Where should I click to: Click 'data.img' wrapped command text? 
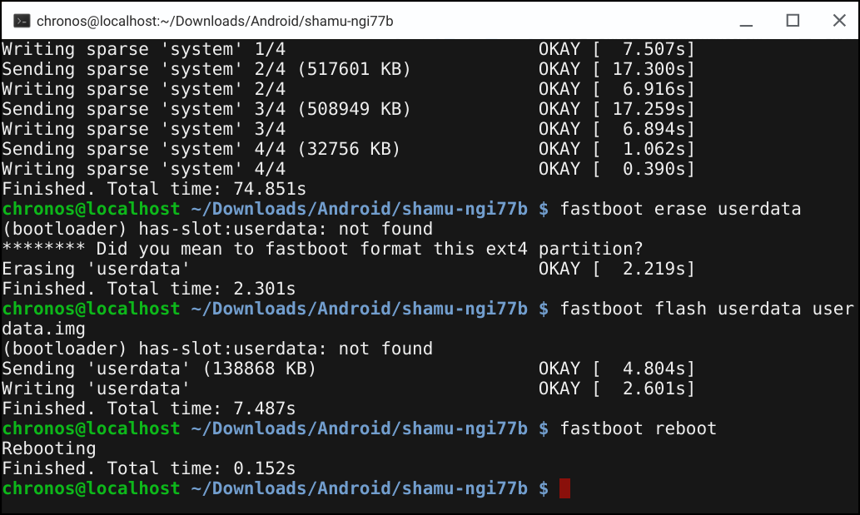tap(43, 329)
